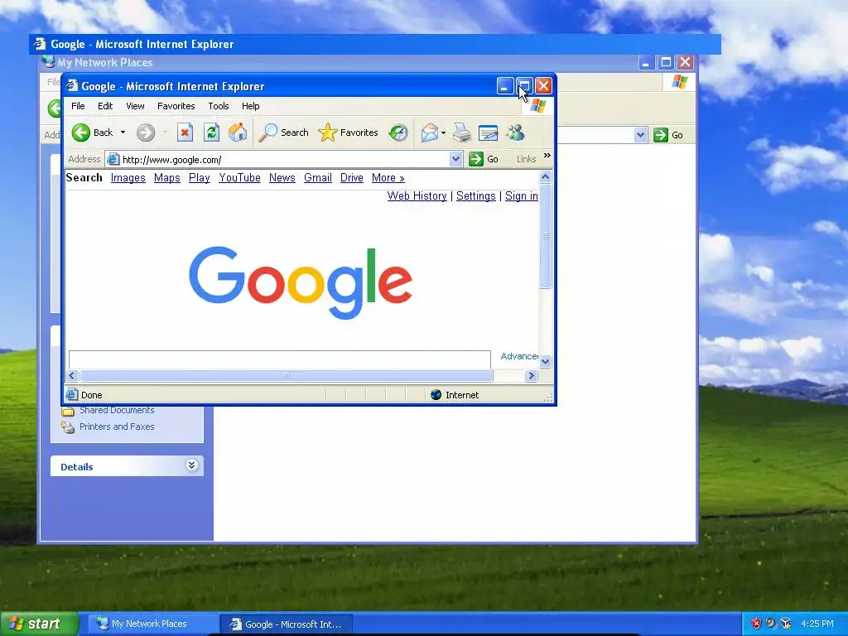Click Go button in My Network Places window
The width and height of the screenshot is (848, 636).
[668, 135]
